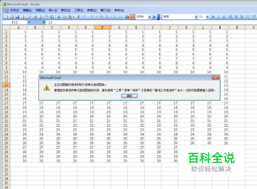Viewport: 257px width, 189px height.
Task: Toggle Italic formatting
Action: pos(218,17)
